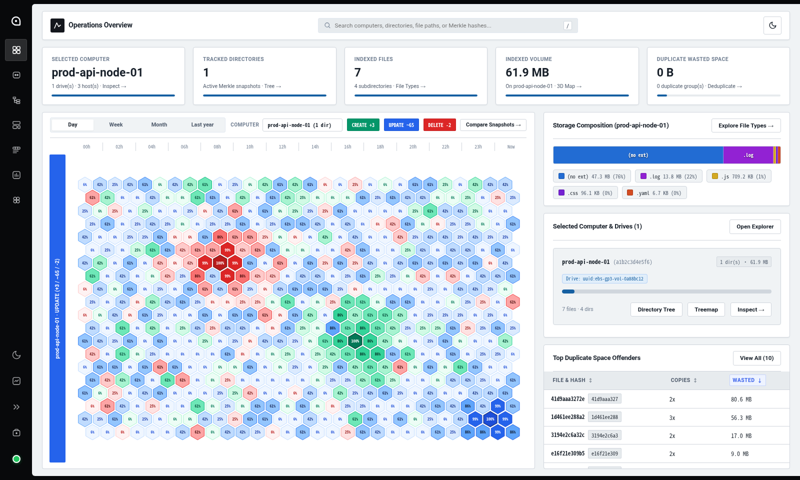800x480 pixels.
Task: Click the 41d9aaa327 hash chip
Action: point(604,399)
